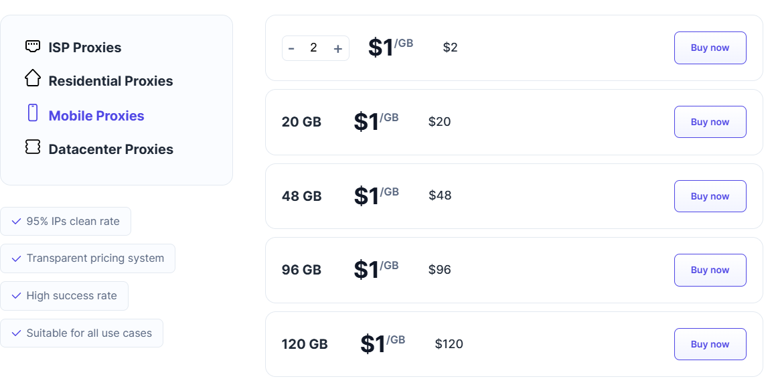Image resolution: width=772 pixels, height=389 pixels.
Task: Buy the 48 GB plan
Action: click(710, 196)
